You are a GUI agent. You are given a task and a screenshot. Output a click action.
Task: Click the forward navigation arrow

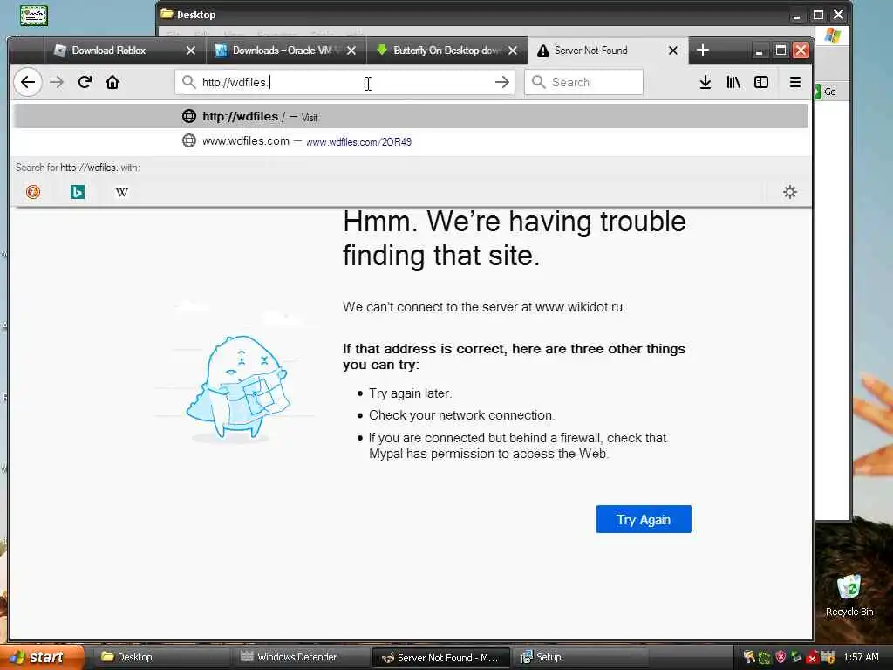[57, 82]
